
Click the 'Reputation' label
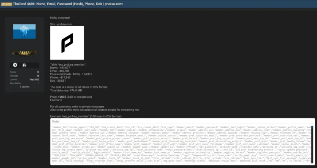click(15, 83)
